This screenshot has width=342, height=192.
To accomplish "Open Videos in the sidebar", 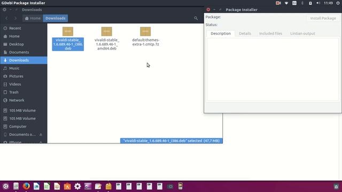I will click(24, 84).
